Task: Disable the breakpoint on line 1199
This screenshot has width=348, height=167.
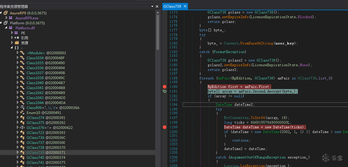Action: coord(165,127)
